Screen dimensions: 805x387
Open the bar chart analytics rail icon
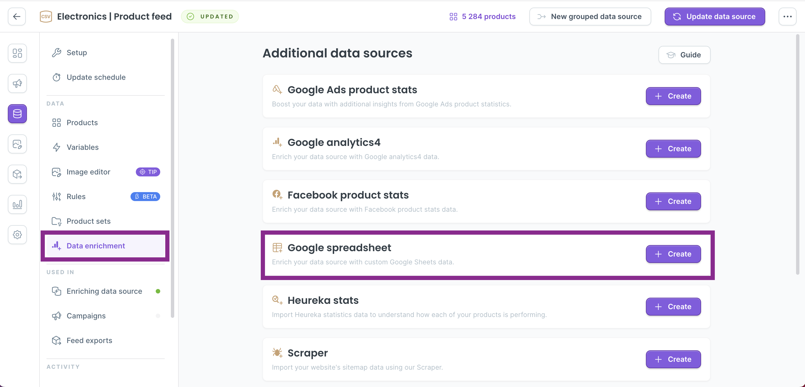click(x=17, y=205)
